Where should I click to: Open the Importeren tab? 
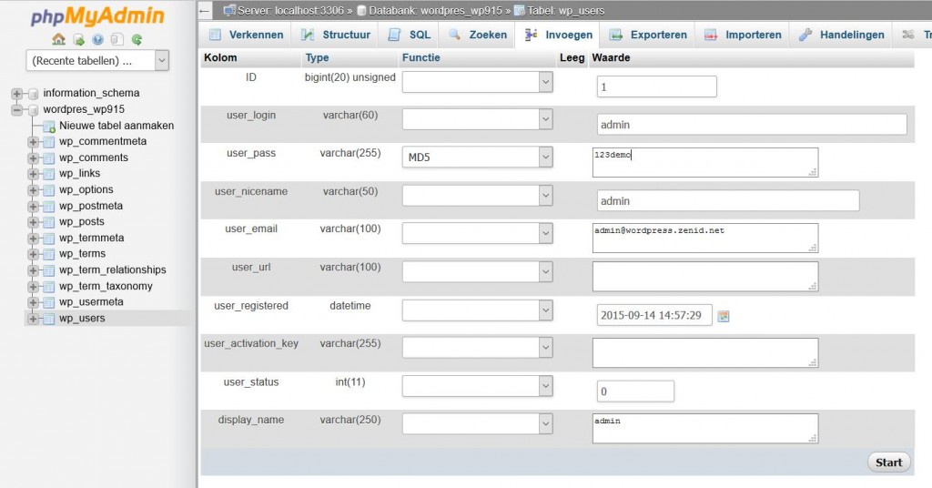pyautogui.click(x=743, y=35)
